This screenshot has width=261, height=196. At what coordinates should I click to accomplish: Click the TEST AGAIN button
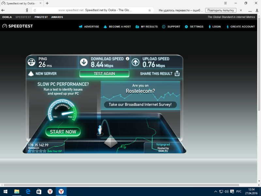click(104, 74)
